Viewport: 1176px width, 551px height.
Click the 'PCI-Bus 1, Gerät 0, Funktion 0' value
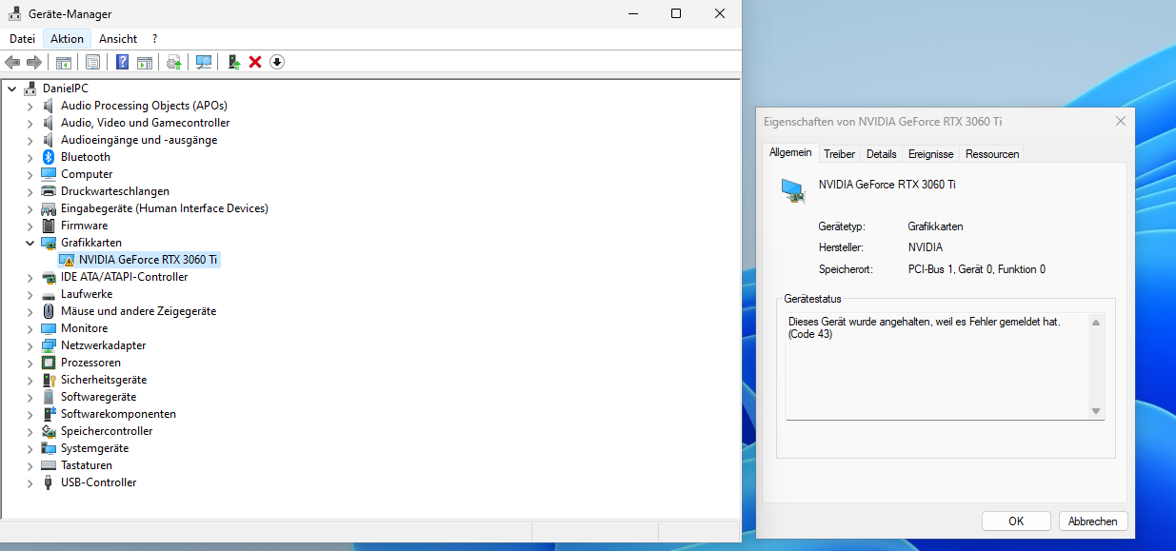pos(977,269)
